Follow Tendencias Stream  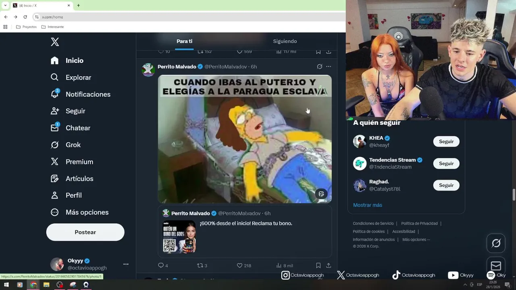[446, 164]
